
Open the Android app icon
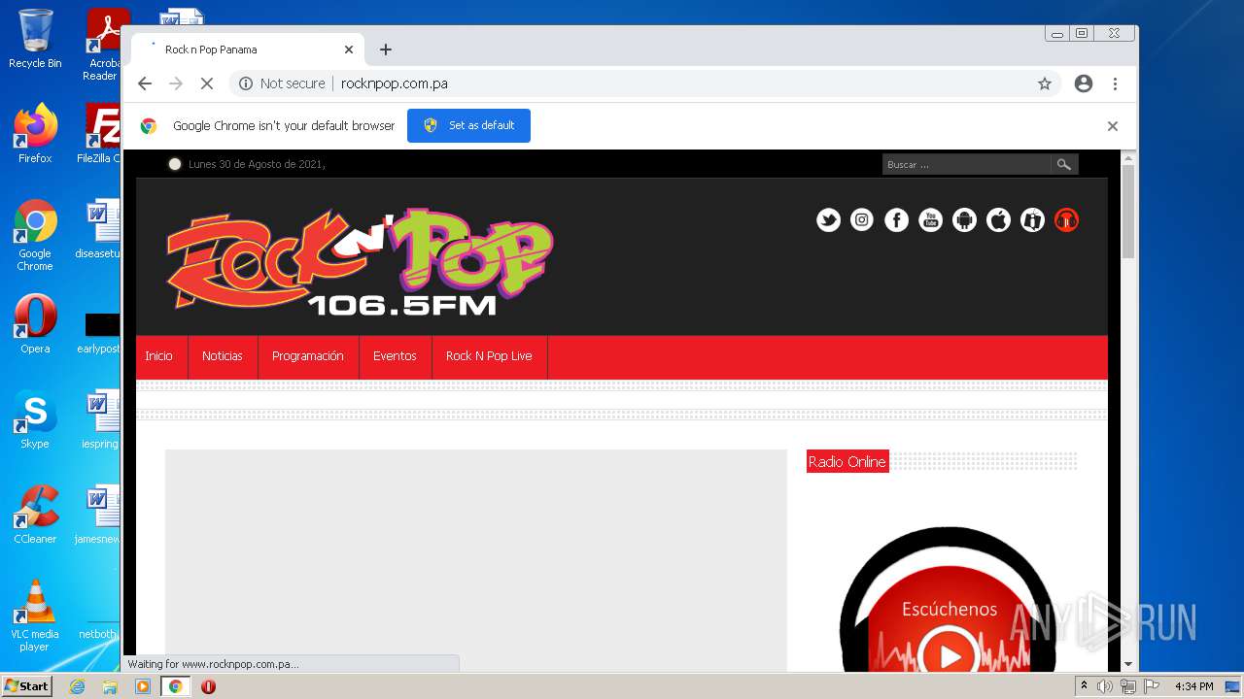[x=964, y=220]
